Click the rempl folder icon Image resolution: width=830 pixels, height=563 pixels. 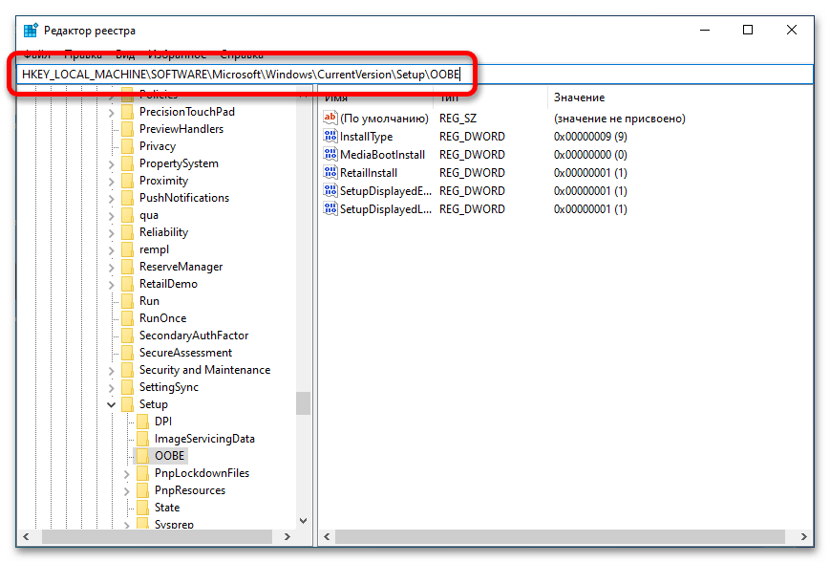[127, 249]
